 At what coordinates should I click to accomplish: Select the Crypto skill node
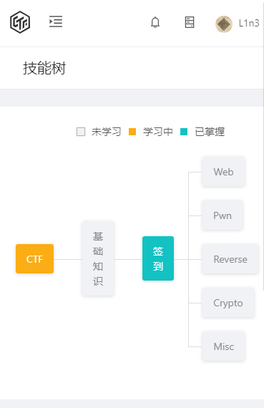228,303
